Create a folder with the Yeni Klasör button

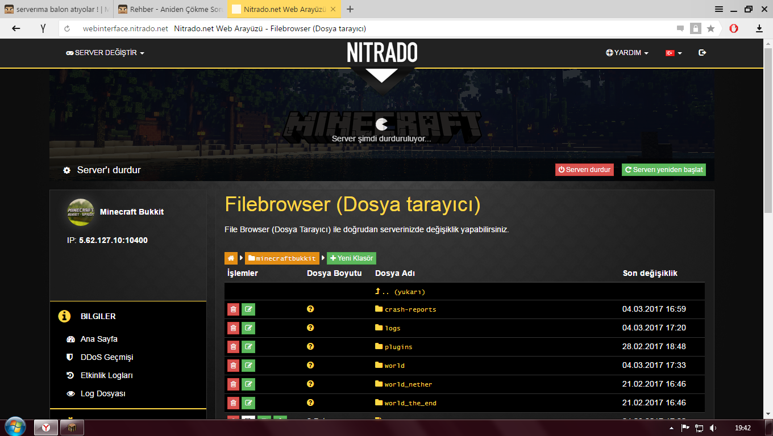(351, 258)
